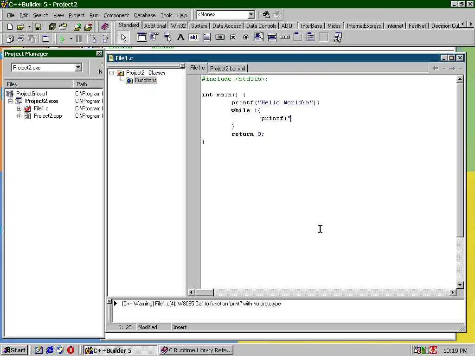The image size is (475, 356).
Task: Select the RadioGroup component icon
Action: [311, 37]
